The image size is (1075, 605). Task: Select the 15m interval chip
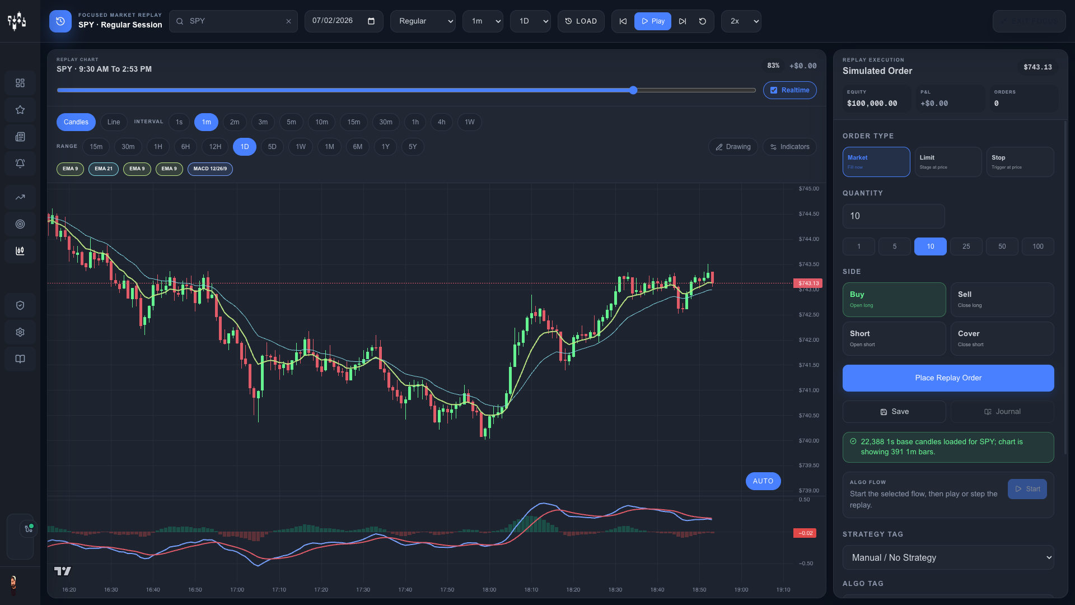pos(354,122)
